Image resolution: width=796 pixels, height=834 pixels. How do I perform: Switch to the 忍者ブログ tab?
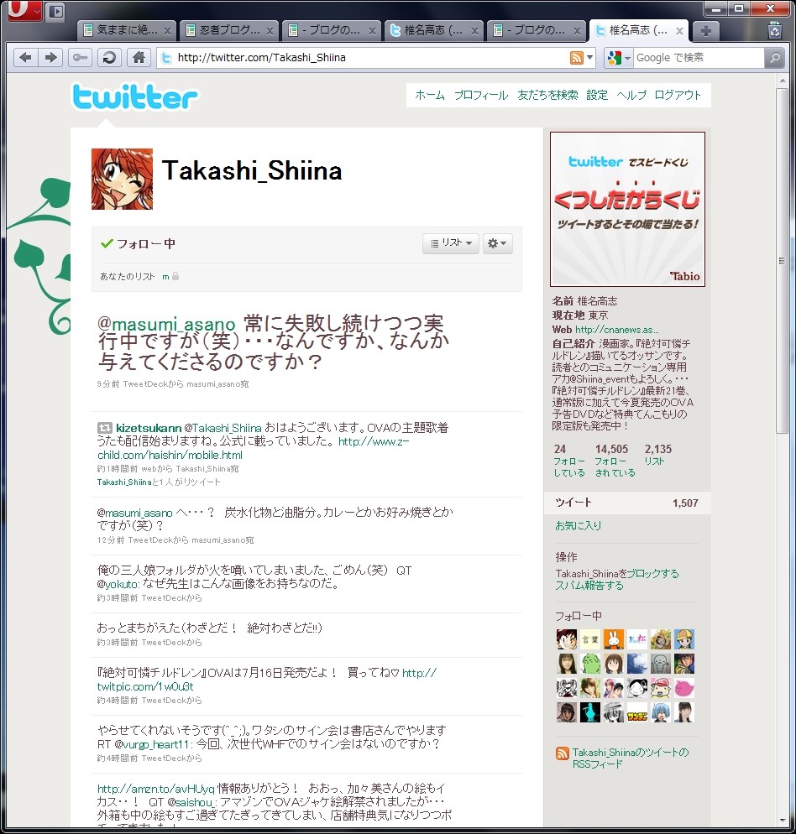[228, 30]
